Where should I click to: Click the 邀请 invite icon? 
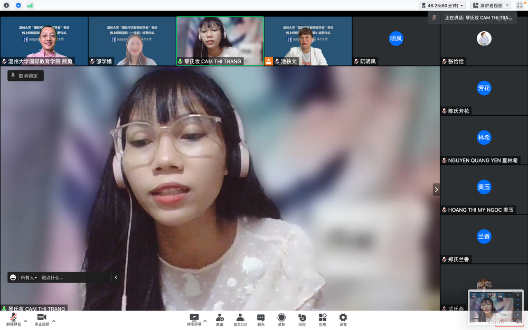coord(220,317)
